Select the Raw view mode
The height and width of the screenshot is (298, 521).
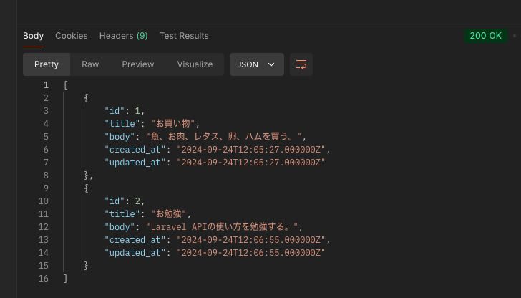tap(90, 64)
